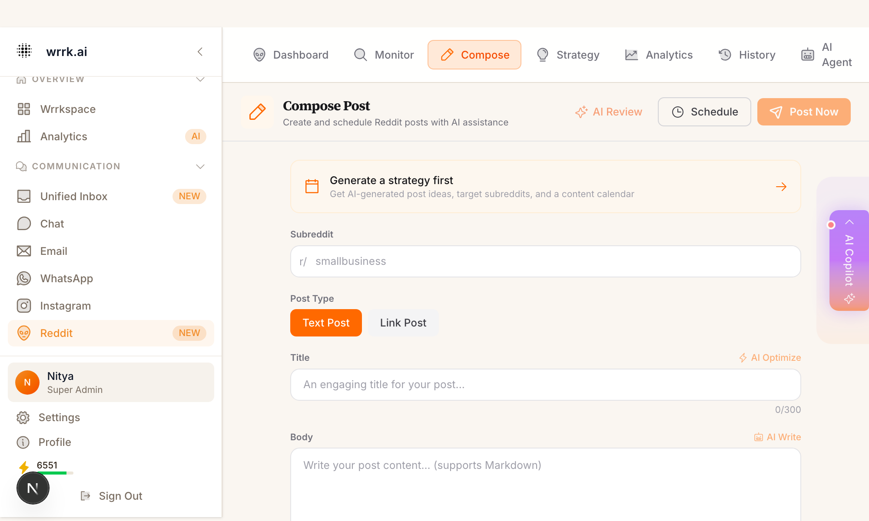Click the Schedule button
This screenshot has height=521, width=869.
(704, 112)
